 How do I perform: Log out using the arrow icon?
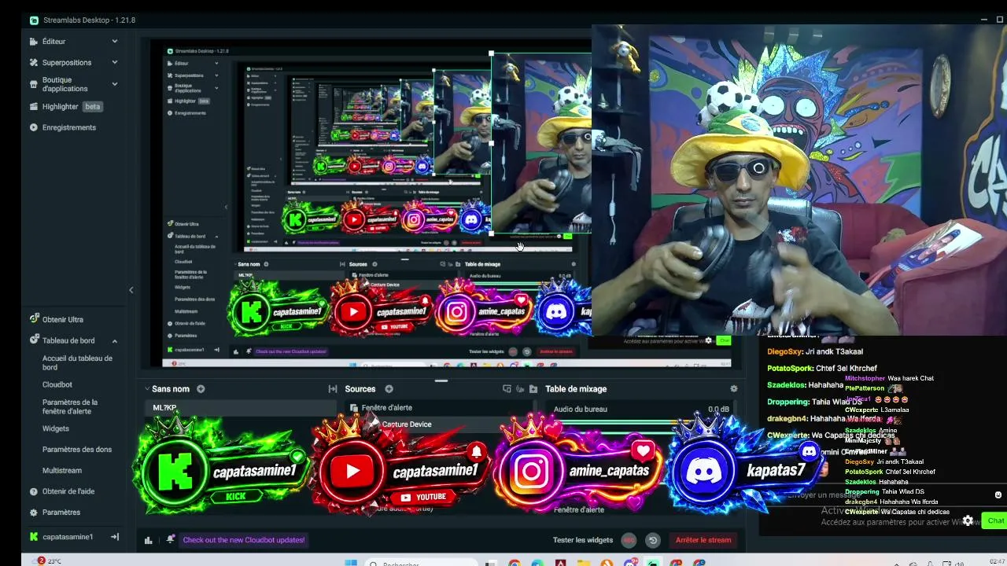(x=115, y=537)
